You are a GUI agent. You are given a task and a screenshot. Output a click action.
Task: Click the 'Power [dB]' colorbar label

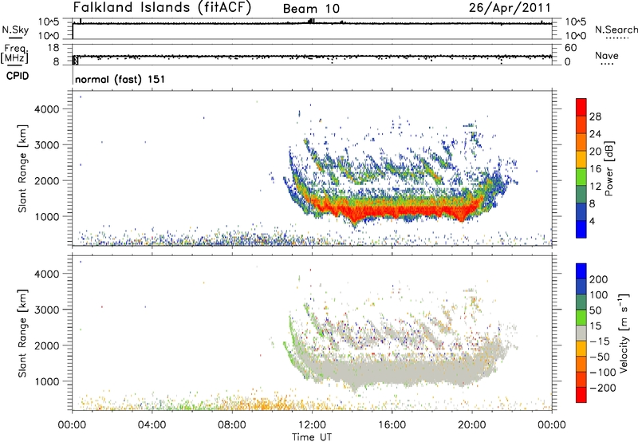(608, 168)
